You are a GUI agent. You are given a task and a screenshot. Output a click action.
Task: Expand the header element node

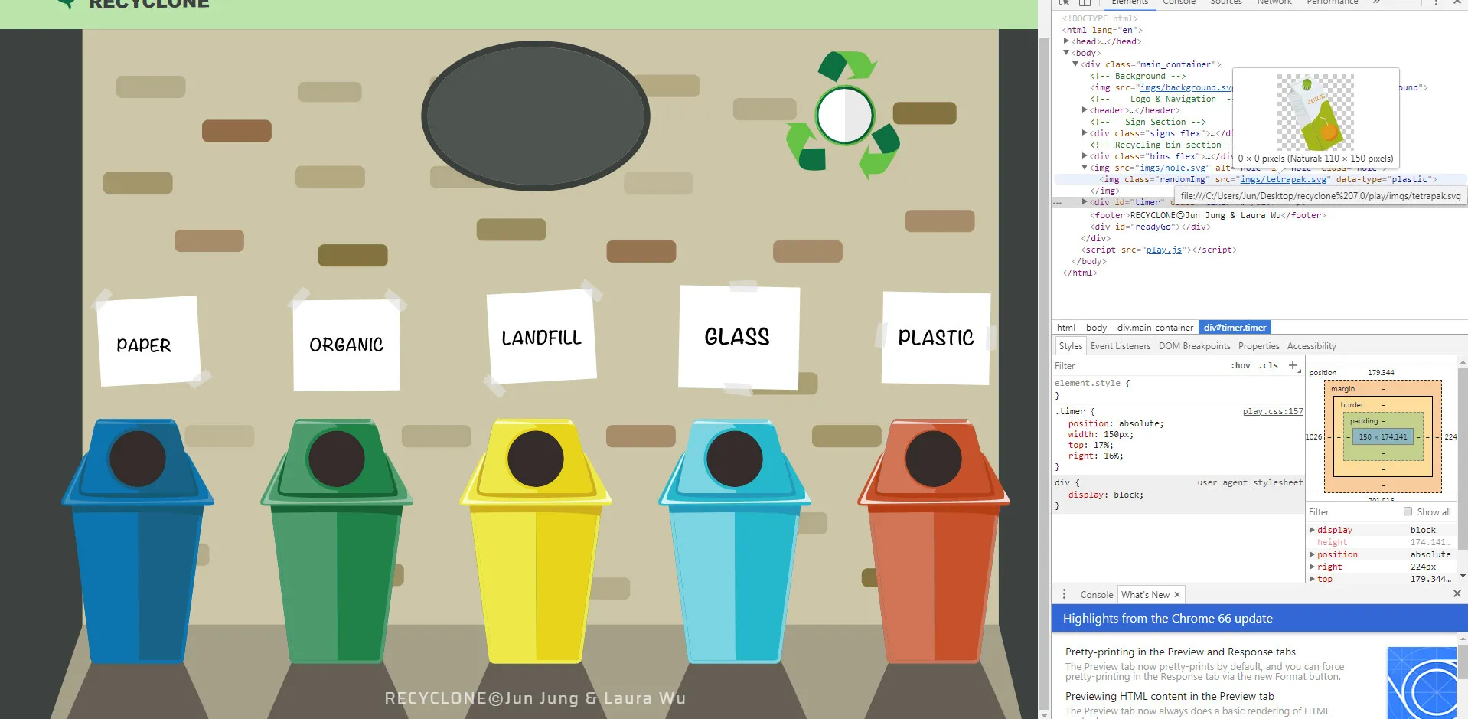click(1085, 110)
